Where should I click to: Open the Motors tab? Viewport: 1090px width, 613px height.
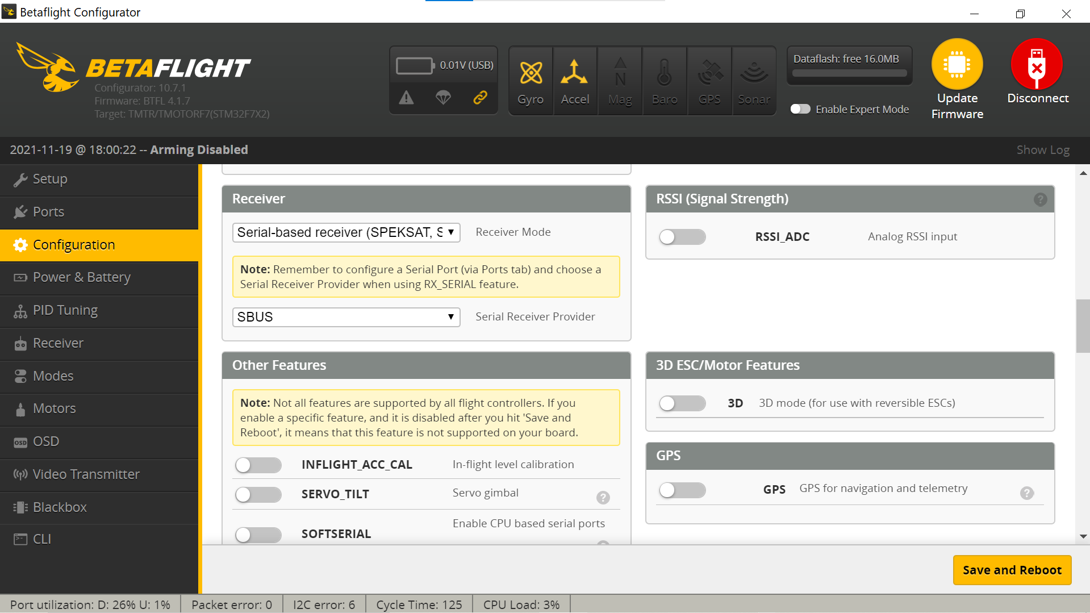tap(99, 408)
